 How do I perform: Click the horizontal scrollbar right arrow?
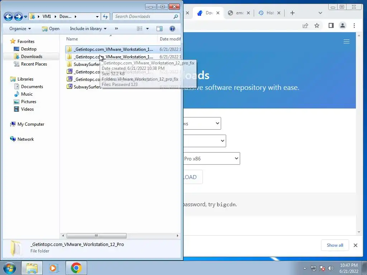click(x=177, y=236)
